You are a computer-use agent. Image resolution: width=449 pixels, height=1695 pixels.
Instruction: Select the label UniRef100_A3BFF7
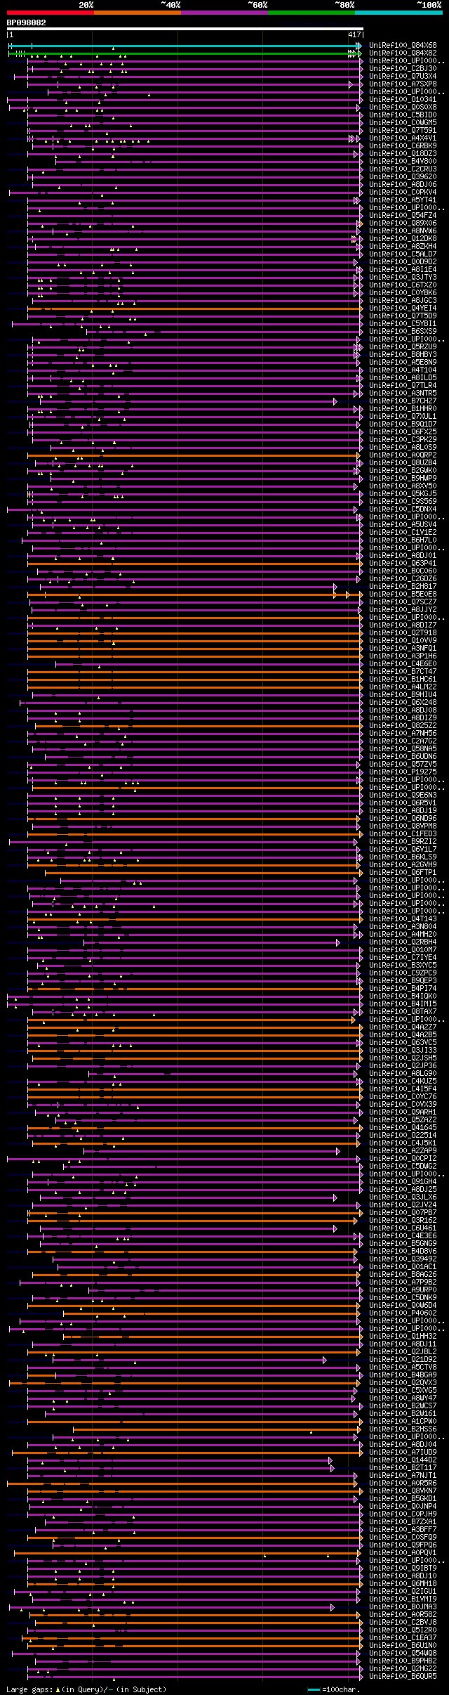(403, 1530)
